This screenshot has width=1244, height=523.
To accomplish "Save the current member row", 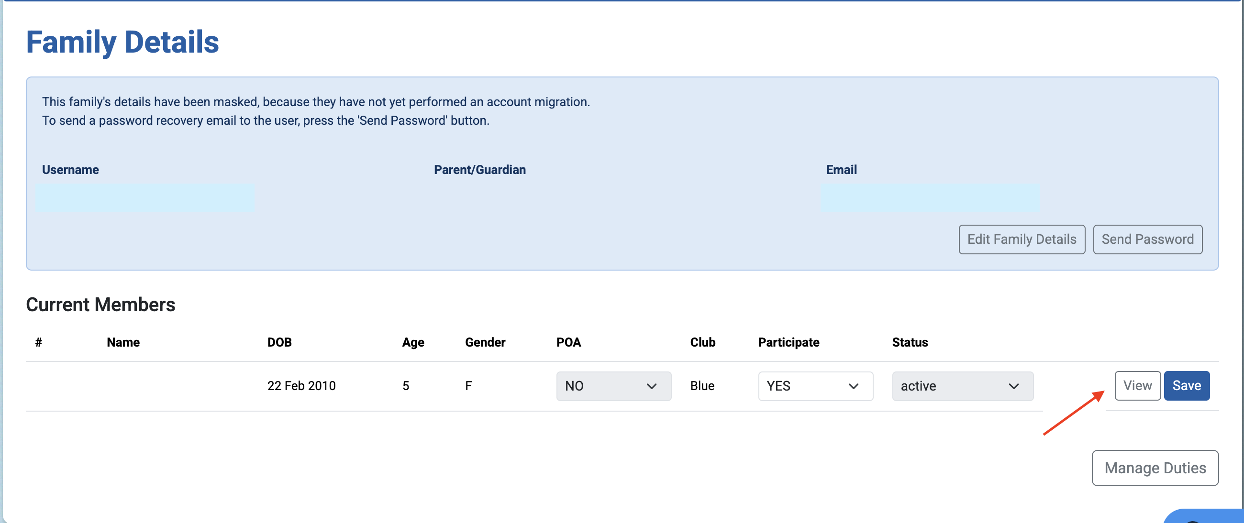I will pos(1187,385).
